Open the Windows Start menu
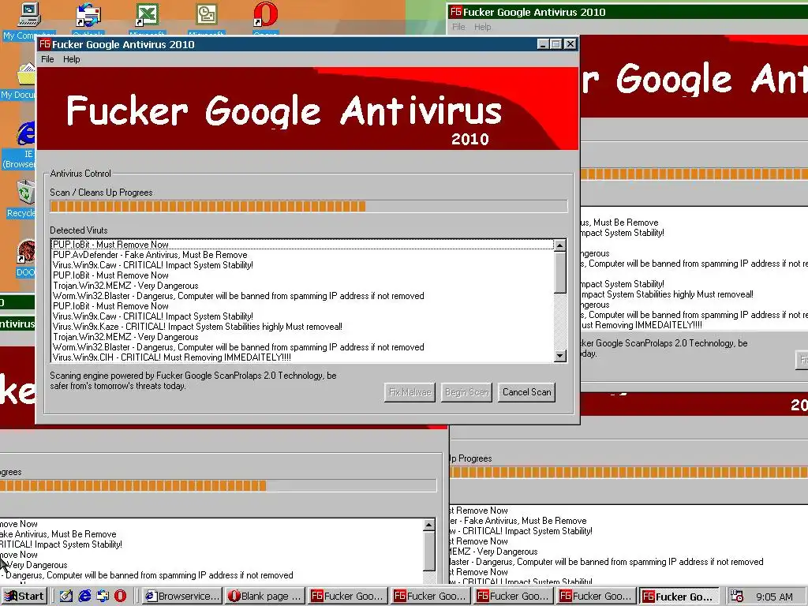This screenshot has height=606, width=808. 24,597
